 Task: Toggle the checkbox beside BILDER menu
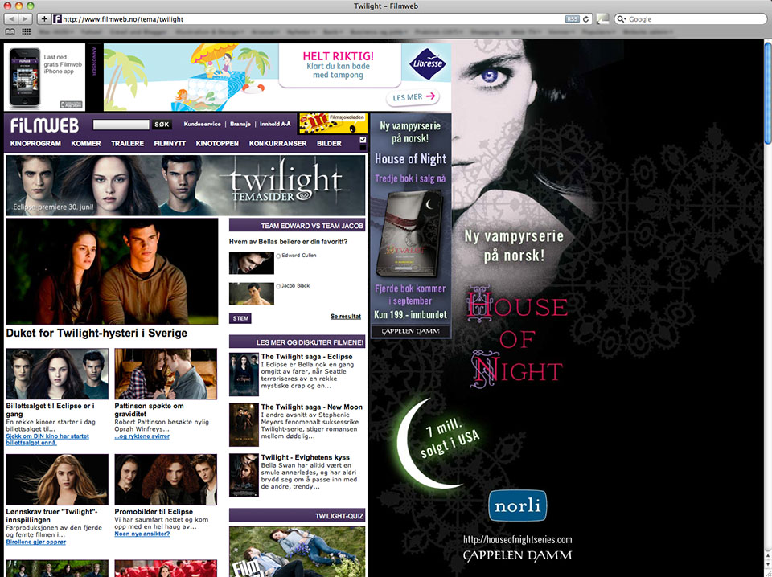click(363, 140)
